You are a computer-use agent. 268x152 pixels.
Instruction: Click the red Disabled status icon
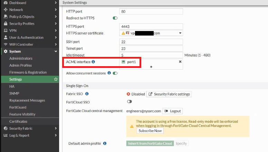(128, 94)
